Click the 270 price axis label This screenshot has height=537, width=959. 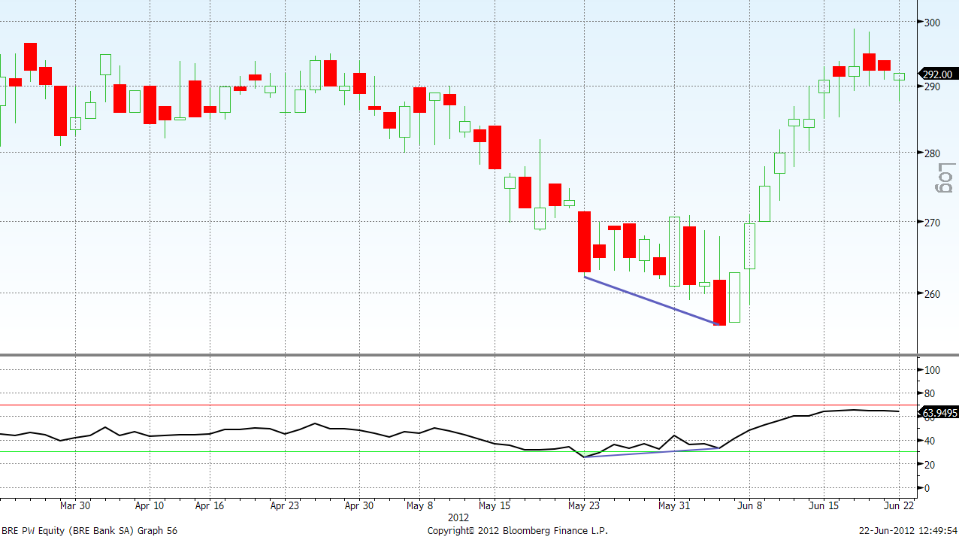tap(932, 223)
